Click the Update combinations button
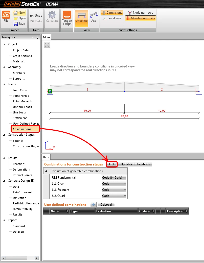This screenshot has width=204, height=263. click(x=135, y=164)
